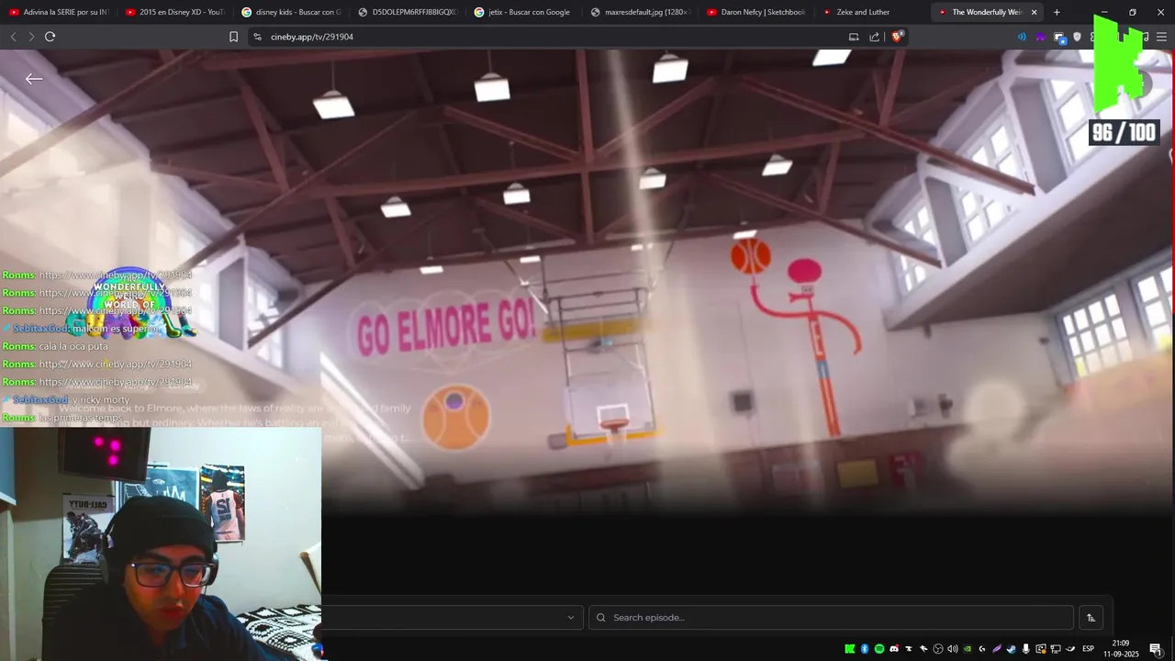The image size is (1175, 661).
Task: Reload the page in the browser toolbar
Action: coord(50,37)
